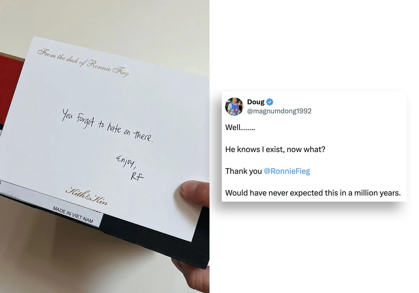The image size is (419, 293).
Task: Click the tweet text 'He knows I exist, now what?'
Action: (x=275, y=149)
